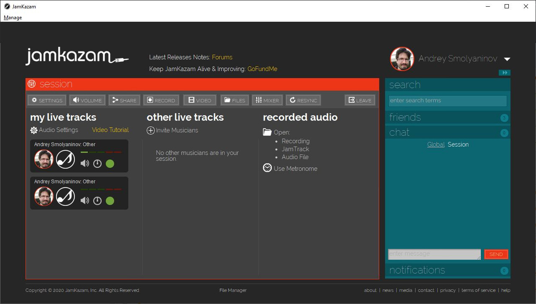Click the second track's green status dot
This screenshot has width=536, height=304.
click(110, 201)
